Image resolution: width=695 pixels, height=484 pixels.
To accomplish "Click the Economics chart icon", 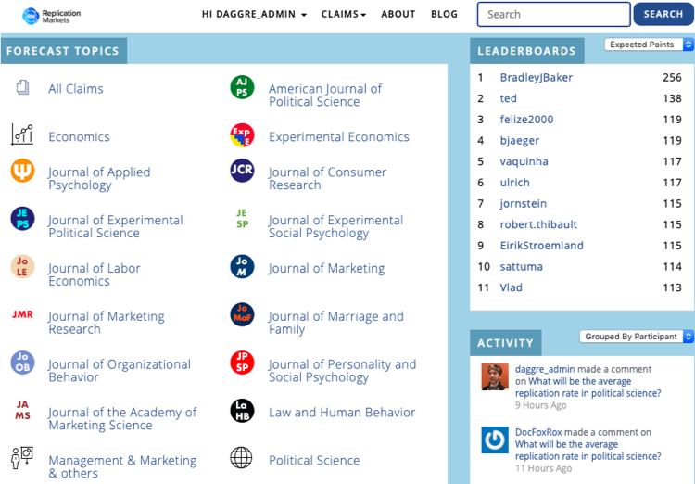I will tap(22, 134).
